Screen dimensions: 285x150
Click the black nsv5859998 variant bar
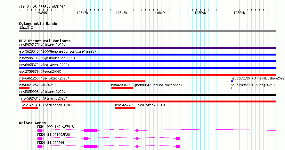147,95
